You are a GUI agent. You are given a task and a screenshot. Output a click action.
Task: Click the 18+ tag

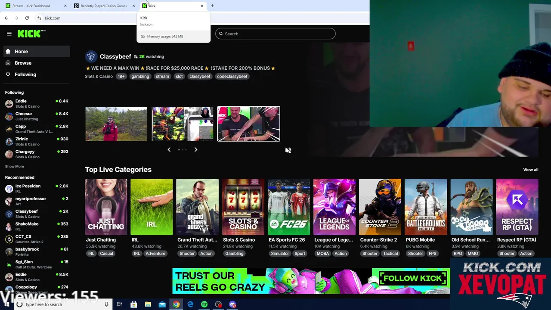[121, 76]
